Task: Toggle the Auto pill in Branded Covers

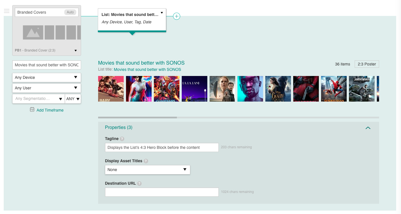Action: 70,12
